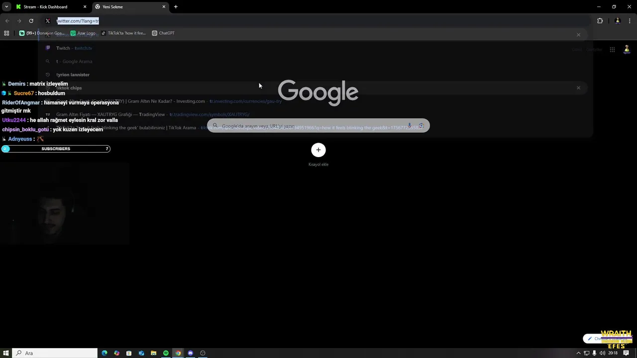The image size is (637, 358).
Task: Remove tiktok chips suggestion with its X
Action: [578, 88]
